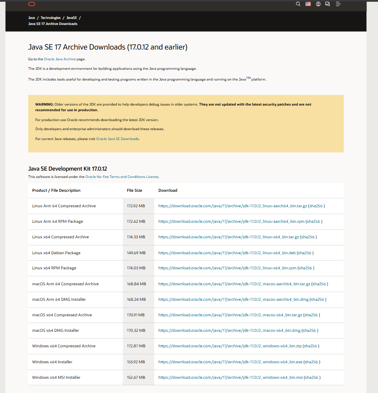This screenshot has height=393, width=378.
Task: Open Oracle Java SE Downloads link
Action: tap(118, 139)
